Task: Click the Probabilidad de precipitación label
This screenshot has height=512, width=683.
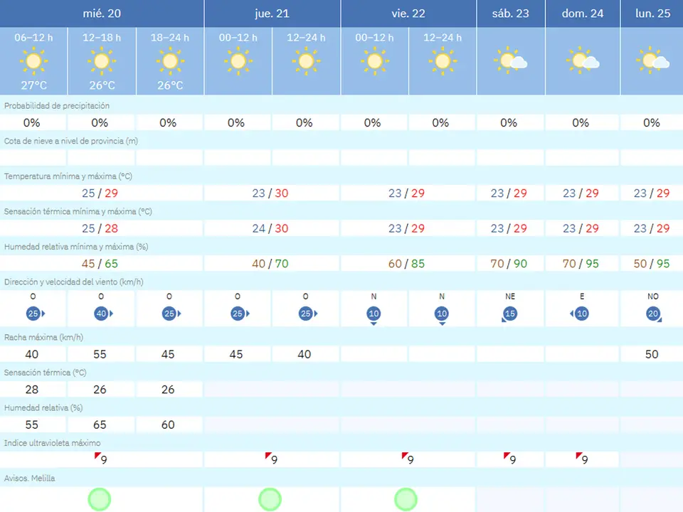Action: pos(57,106)
